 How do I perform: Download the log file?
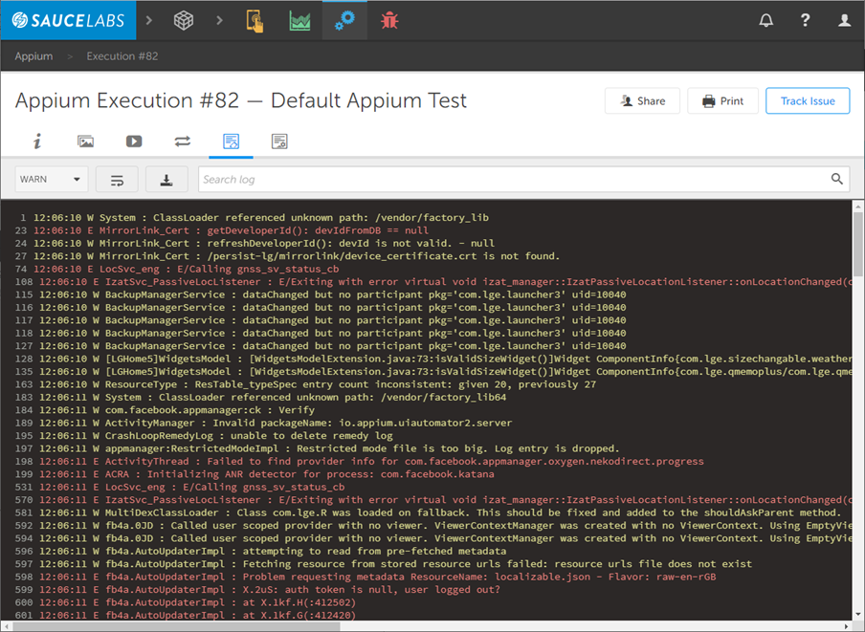click(166, 179)
